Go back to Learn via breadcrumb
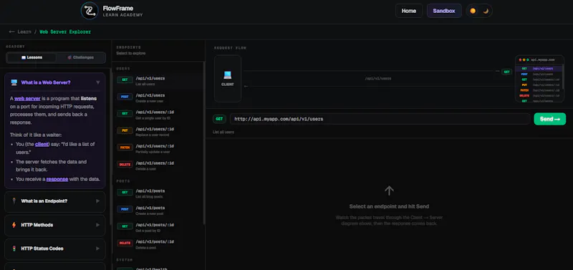This screenshot has width=573, height=270. click(20, 32)
